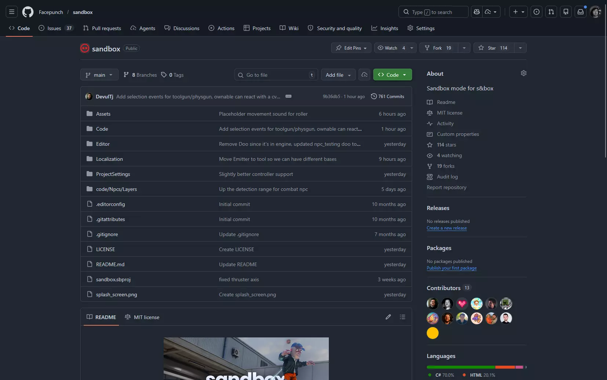Open the create new plus dropdown
The height and width of the screenshot is (380, 607).
[519, 12]
